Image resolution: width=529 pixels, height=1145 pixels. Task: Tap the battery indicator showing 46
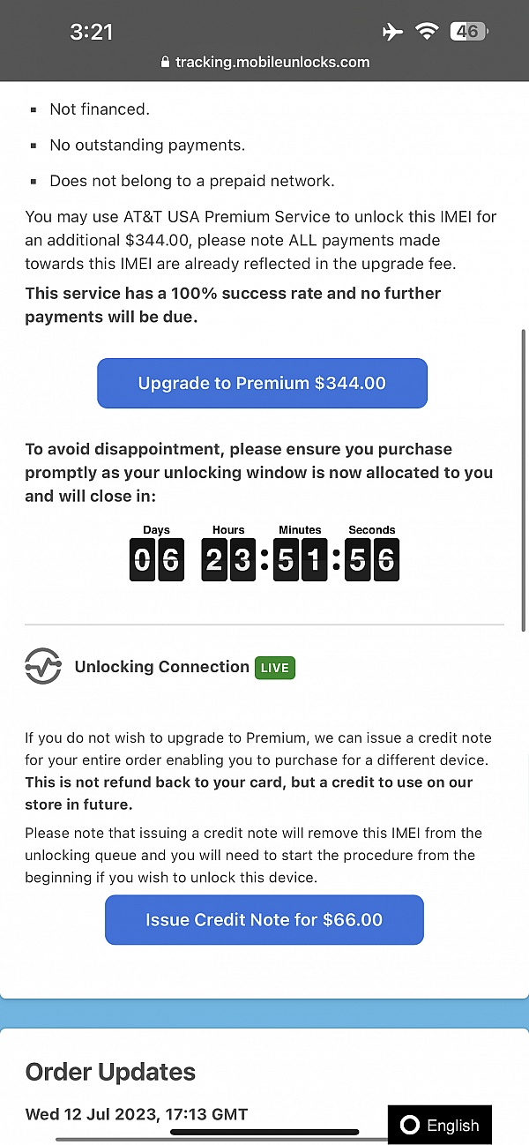pos(468,30)
